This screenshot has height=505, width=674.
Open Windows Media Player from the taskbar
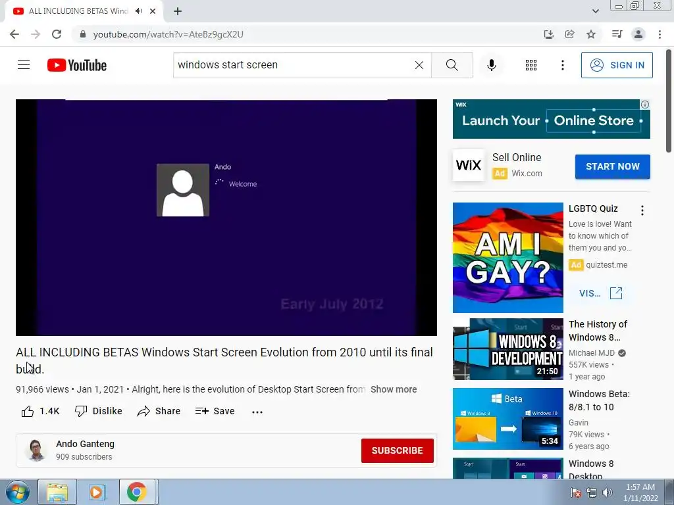point(97,492)
